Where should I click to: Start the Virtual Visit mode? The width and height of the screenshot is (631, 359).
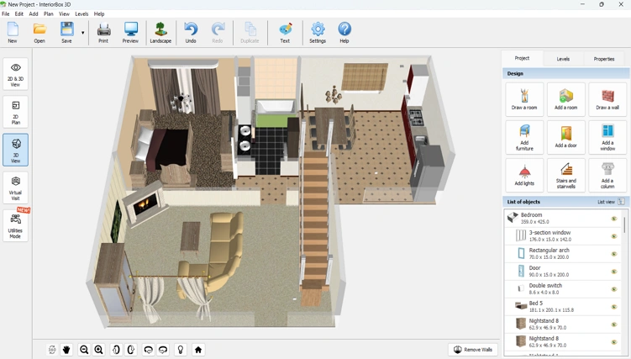[16, 187]
